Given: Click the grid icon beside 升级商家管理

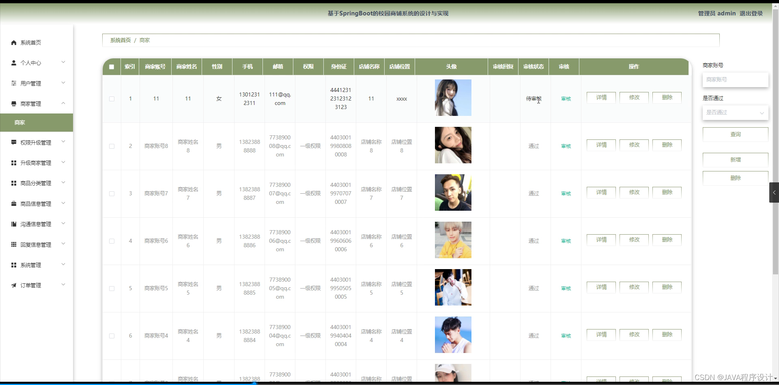Looking at the screenshot, I should click(14, 163).
